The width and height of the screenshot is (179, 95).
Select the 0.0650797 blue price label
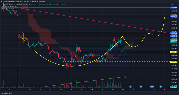click(x=174, y=16)
